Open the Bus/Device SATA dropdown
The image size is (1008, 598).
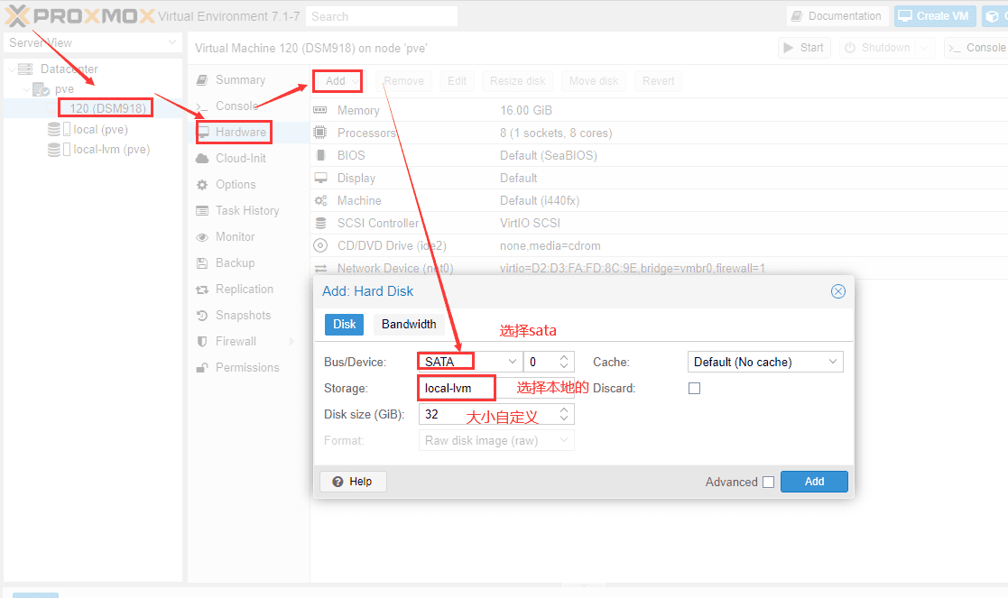pos(512,362)
